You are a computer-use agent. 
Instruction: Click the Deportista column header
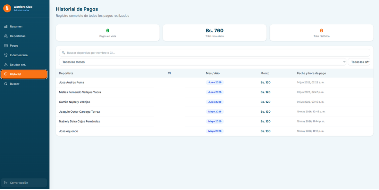66,73
